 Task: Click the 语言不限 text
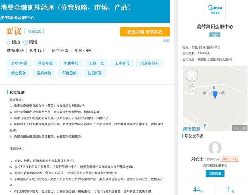(60, 50)
